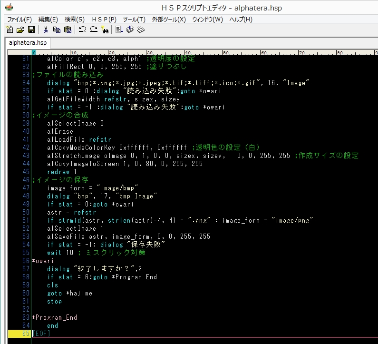Select the alphatera.hsp tab

(28, 43)
